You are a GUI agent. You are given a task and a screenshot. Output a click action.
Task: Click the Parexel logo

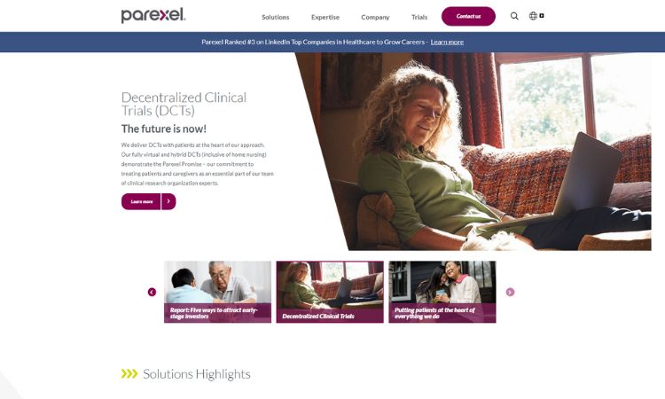(x=153, y=15)
